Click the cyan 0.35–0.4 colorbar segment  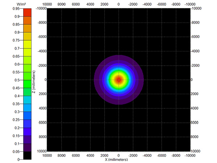tap(27, 100)
